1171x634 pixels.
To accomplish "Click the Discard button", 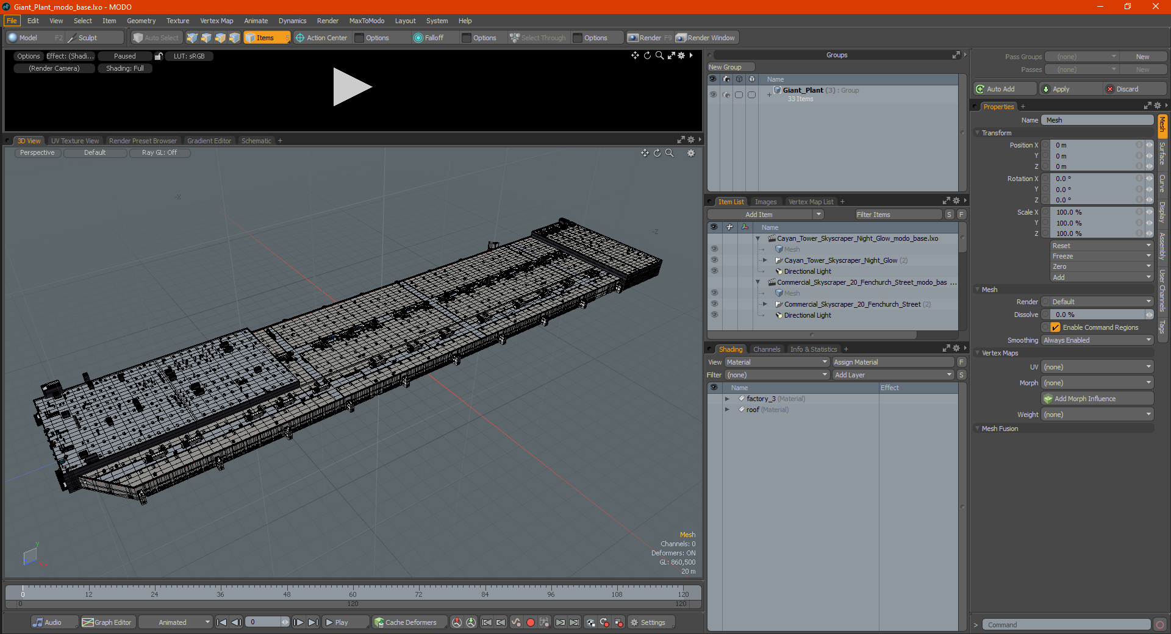I will [x=1135, y=89].
